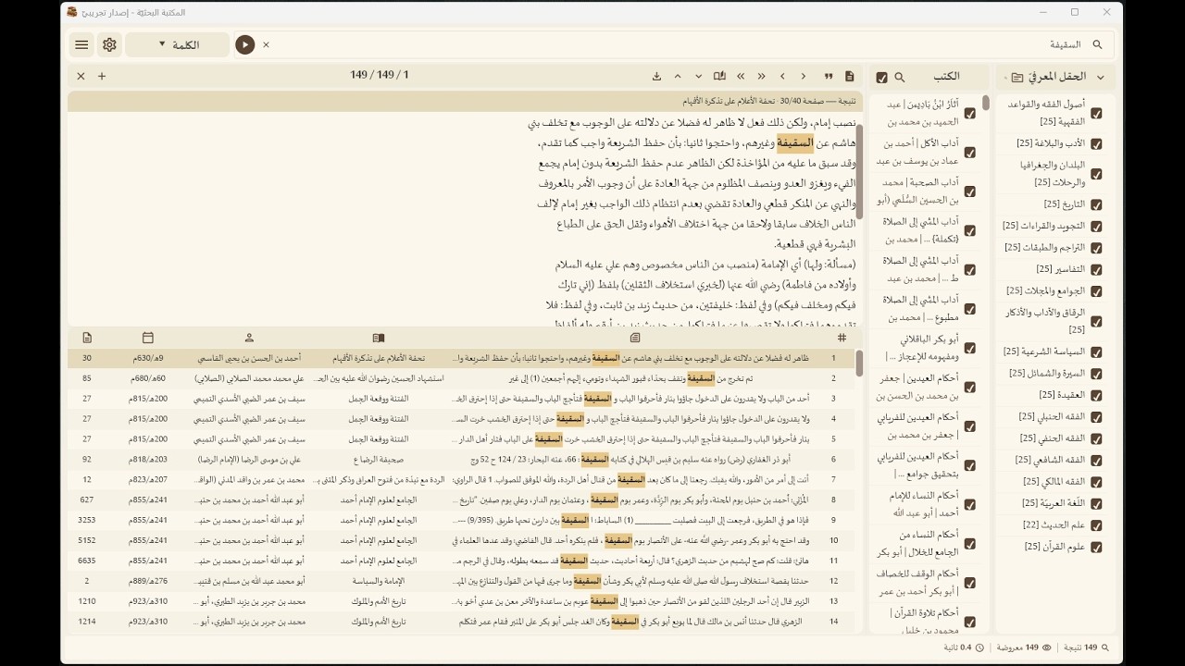Clear the search query with the X
This screenshot has width=1185, height=666.
pos(267,44)
